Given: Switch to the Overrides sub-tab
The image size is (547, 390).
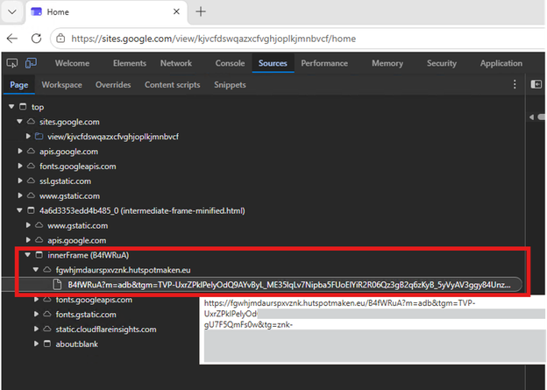Looking at the screenshot, I should [x=113, y=85].
